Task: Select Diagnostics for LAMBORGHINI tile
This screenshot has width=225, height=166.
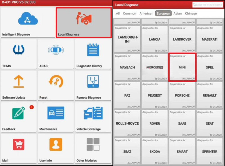Action: click(127, 39)
